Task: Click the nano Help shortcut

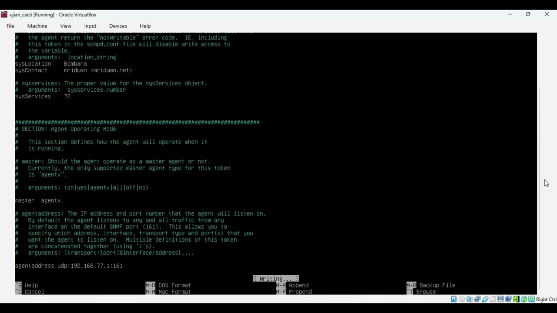Action: click(x=27, y=285)
